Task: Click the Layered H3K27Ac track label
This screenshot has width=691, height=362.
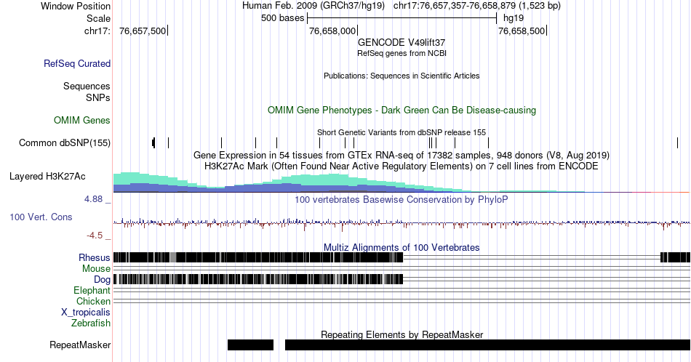Action: pos(47,176)
